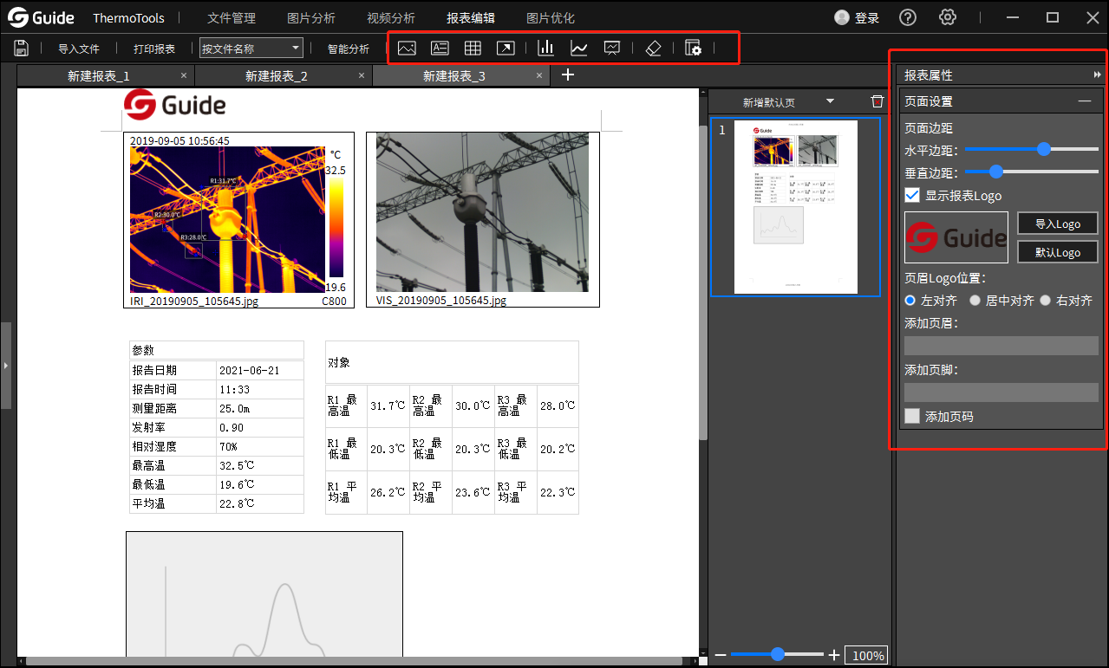Click 新增默认页 to add page
The height and width of the screenshot is (668, 1109).
click(769, 102)
